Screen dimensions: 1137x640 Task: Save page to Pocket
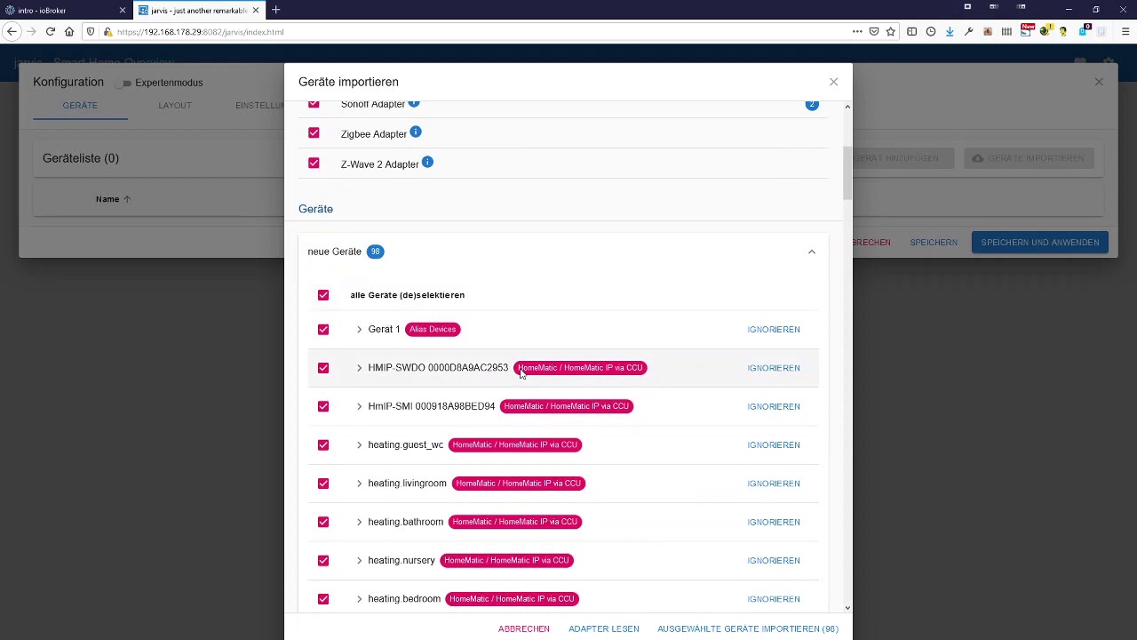click(x=874, y=32)
